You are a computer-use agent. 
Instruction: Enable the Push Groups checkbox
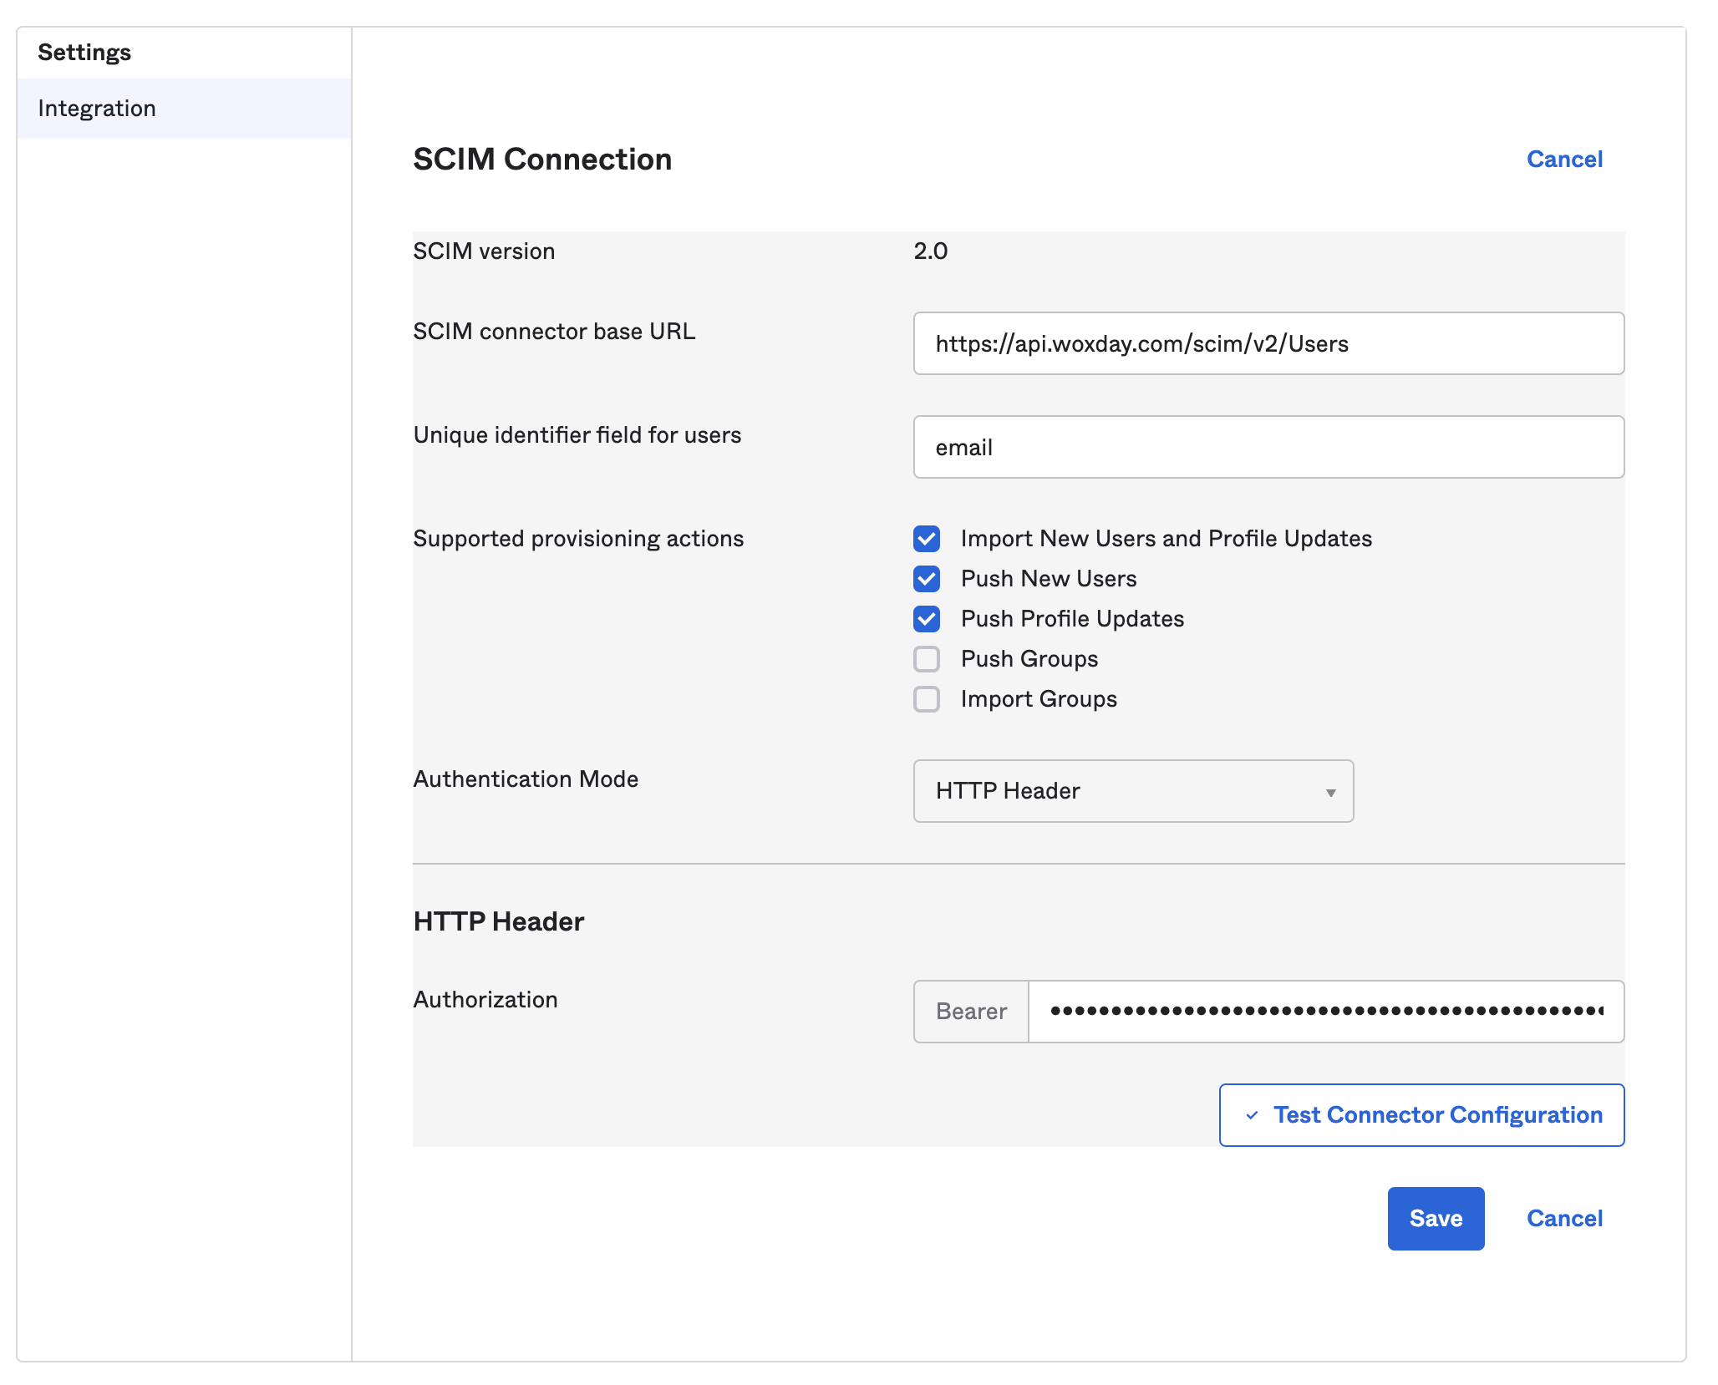click(x=927, y=659)
